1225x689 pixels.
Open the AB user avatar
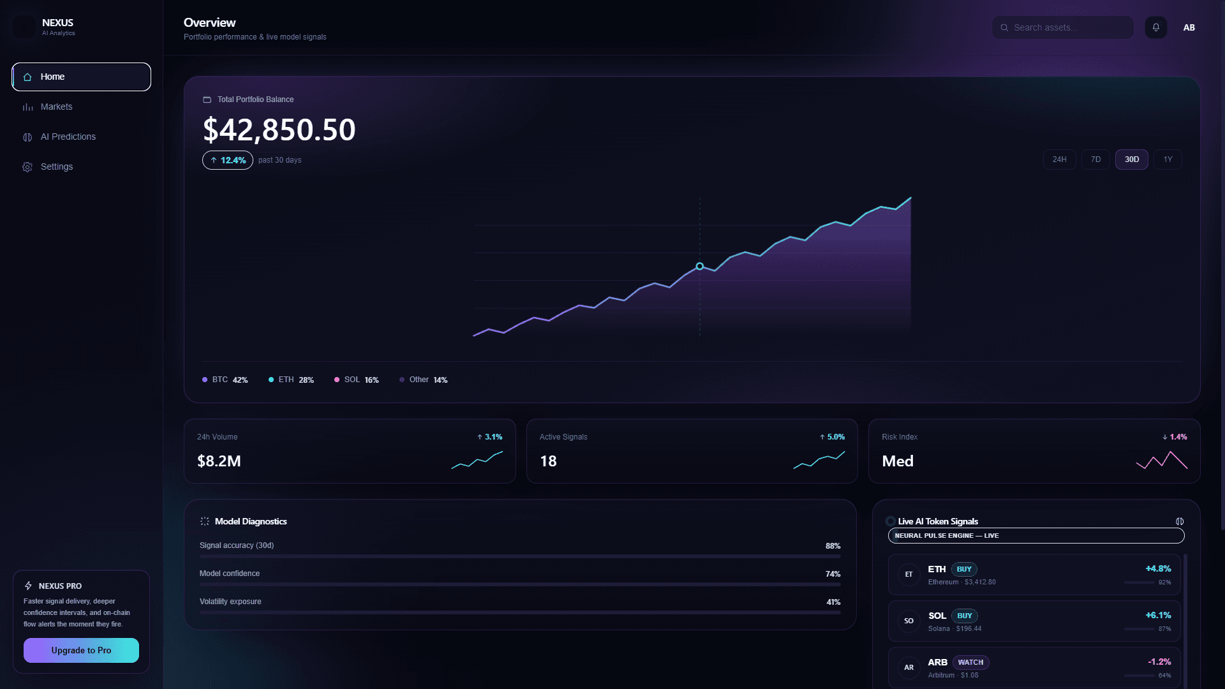(1189, 27)
